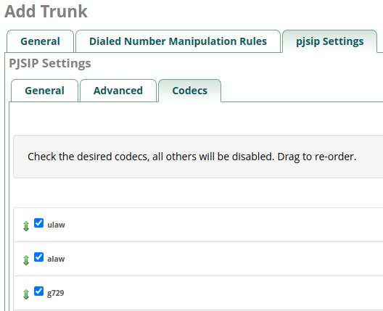
Task: Switch to Dialed Number Manipulation Rules tab
Action: point(178,41)
